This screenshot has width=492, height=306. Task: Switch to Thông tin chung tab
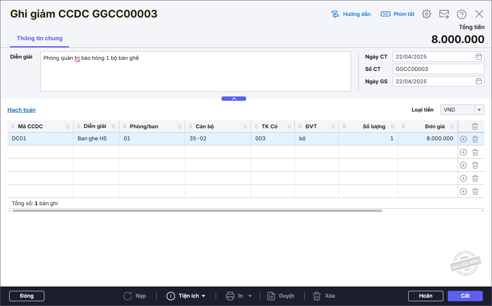pyautogui.click(x=40, y=39)
